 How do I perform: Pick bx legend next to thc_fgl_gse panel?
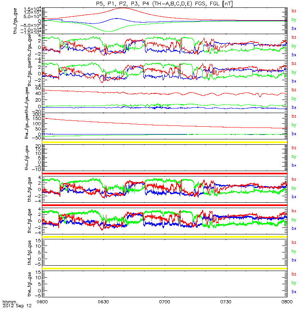(294, 229)
